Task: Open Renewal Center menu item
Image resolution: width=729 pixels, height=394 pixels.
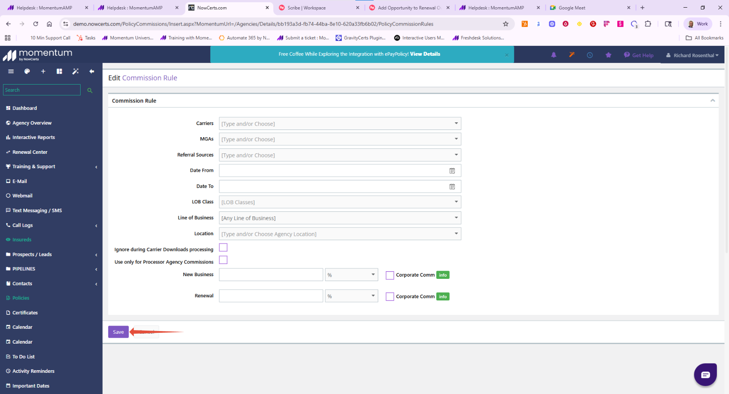Action: pyautogui.click(x=30, y=152)
